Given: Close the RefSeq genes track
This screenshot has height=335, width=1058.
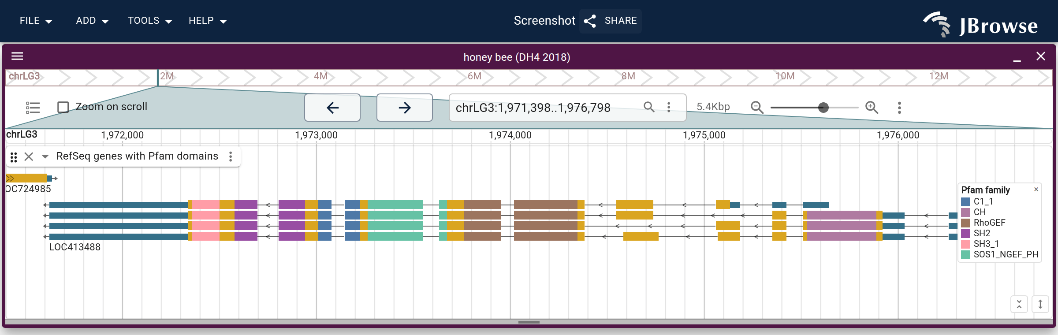Looking at the screenshot, I should (29, 156).
